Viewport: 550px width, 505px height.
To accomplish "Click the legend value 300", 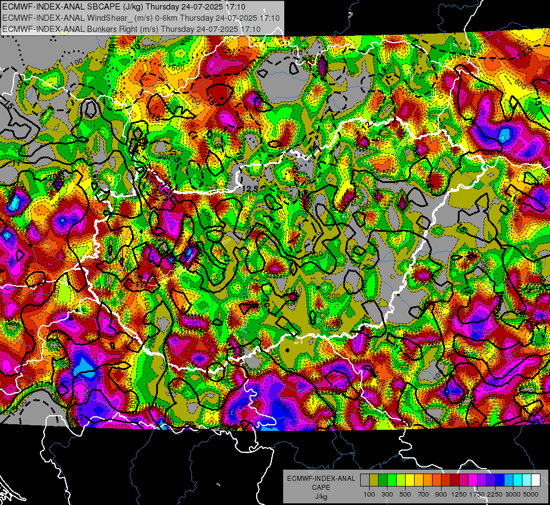I will coord(387,494).
